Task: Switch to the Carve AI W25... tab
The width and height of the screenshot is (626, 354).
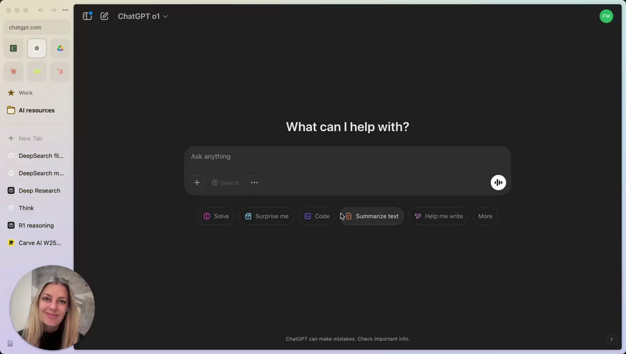Action: click(37, 243)
